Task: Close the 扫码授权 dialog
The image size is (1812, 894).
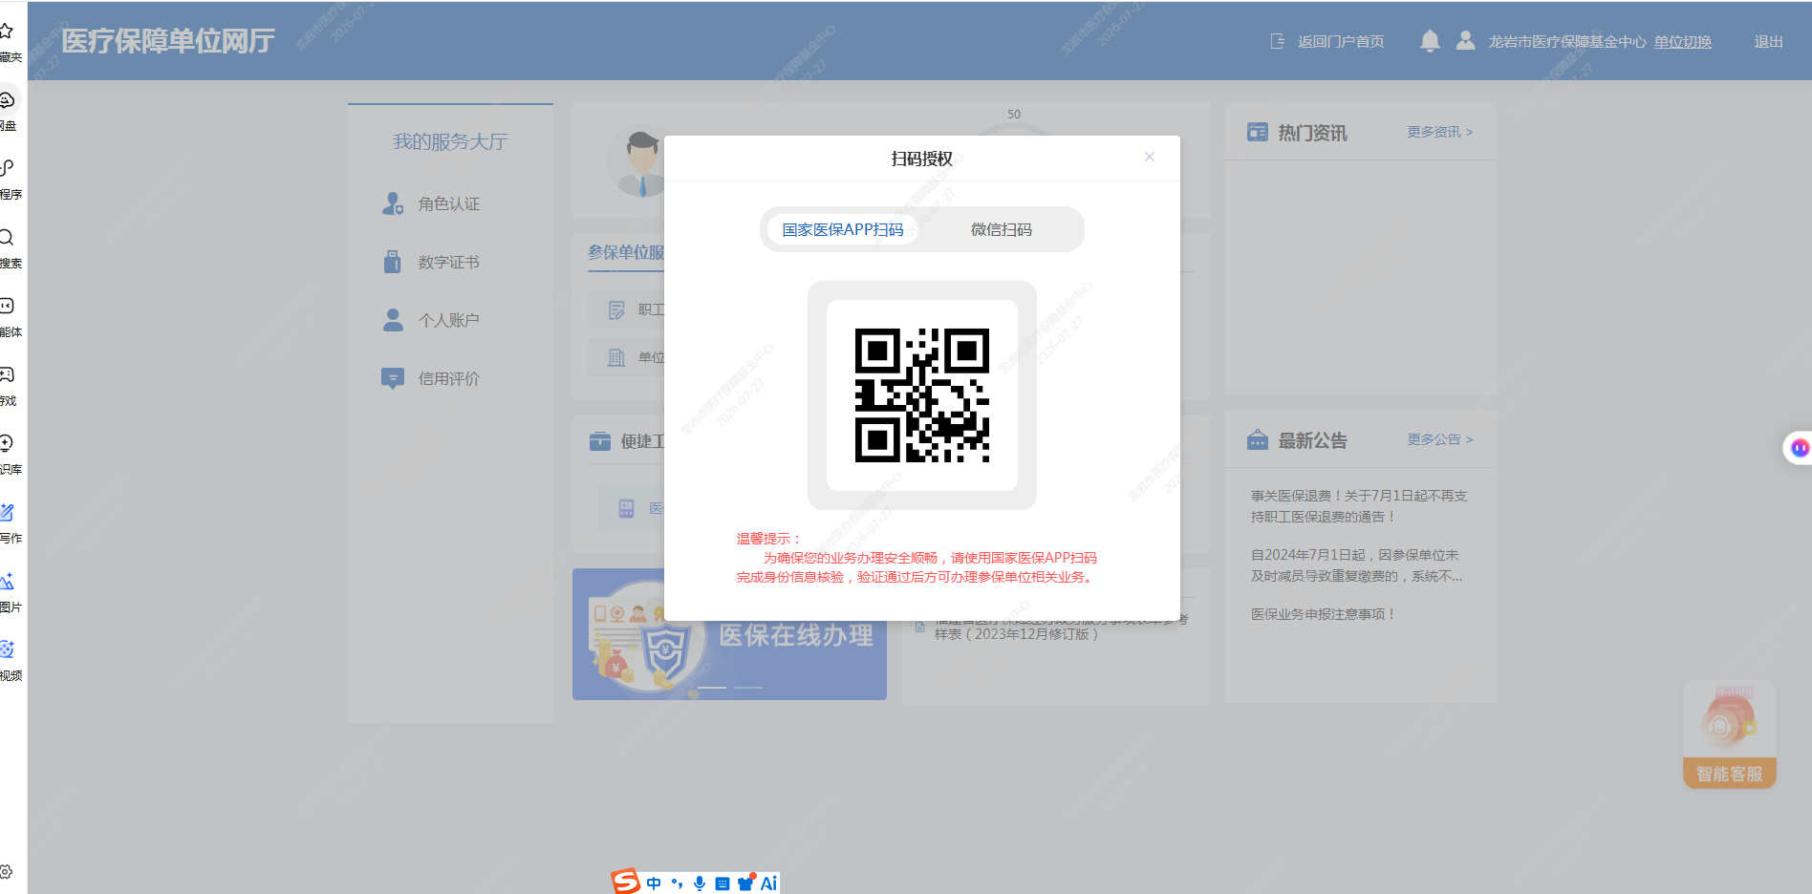Action: [x=1150, y=157]
